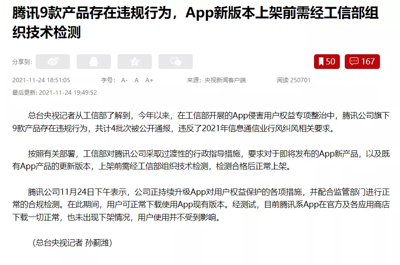Screen dimensions: 400x265
Task: Share article to Weibo
Action: 53,62
